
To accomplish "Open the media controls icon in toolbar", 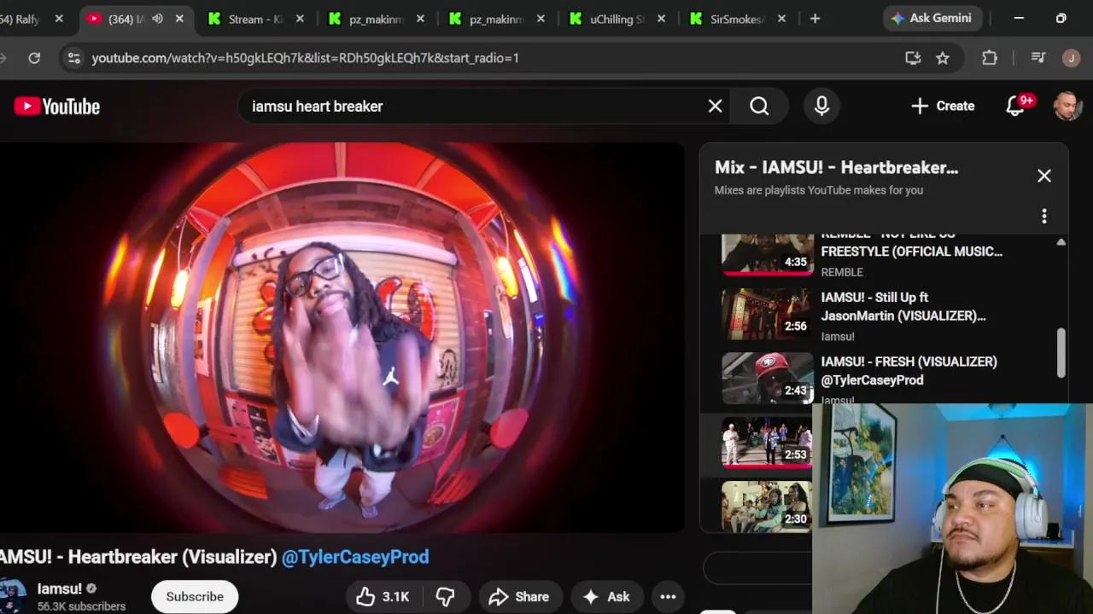I will click(1038, 58).
